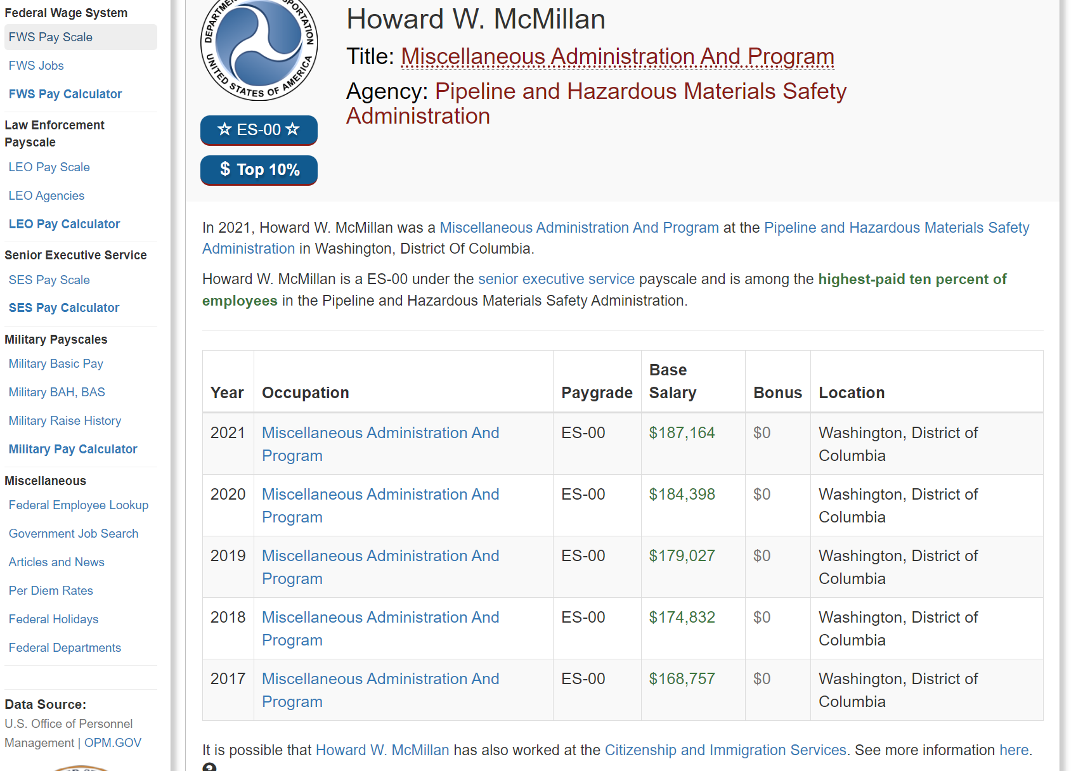Open Articles and News link

click(x=56, y=562)
